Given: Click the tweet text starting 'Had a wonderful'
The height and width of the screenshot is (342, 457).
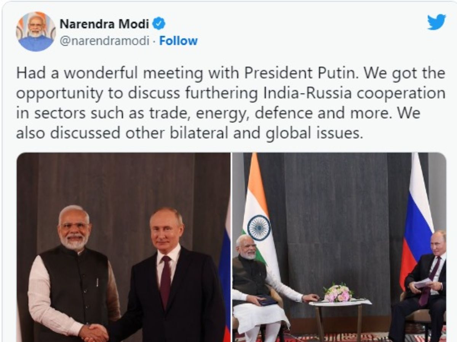Looking at the screenshot, I should pos(230,103).
